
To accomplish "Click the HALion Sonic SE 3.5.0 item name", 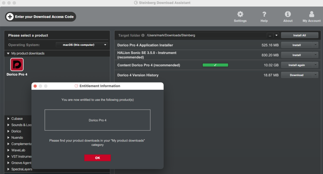I will tap(147, 55).
